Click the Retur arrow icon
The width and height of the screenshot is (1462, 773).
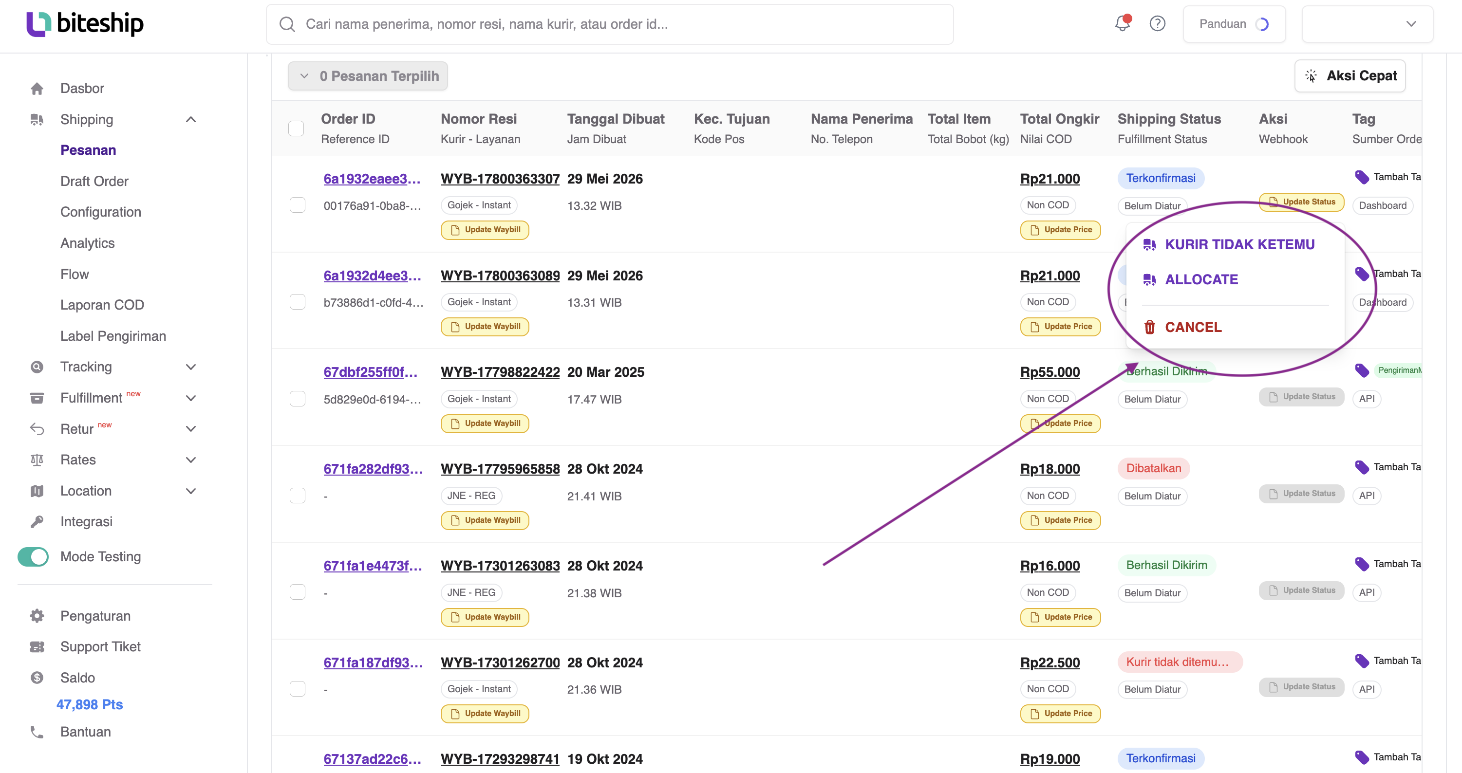(37, 429)
